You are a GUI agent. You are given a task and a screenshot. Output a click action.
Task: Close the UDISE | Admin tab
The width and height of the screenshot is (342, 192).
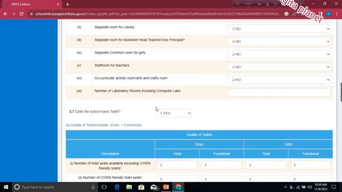(58, 4)
